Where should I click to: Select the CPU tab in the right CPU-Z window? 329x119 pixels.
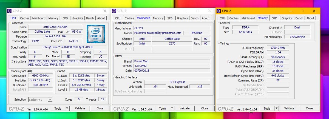222,18
